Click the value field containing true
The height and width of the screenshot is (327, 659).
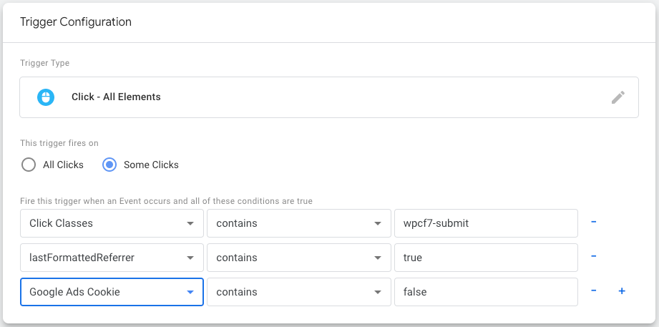click(485, 258)
